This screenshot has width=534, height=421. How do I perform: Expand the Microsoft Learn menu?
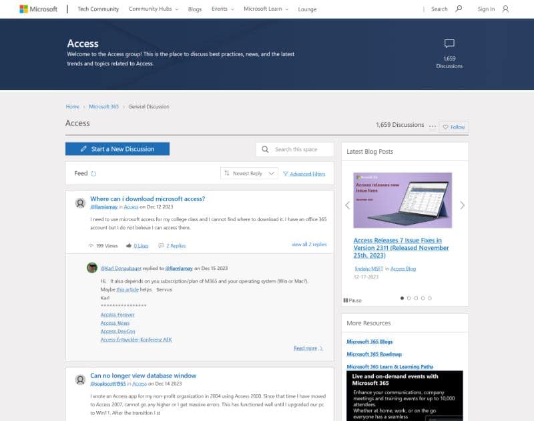click(x=264, y=9)
